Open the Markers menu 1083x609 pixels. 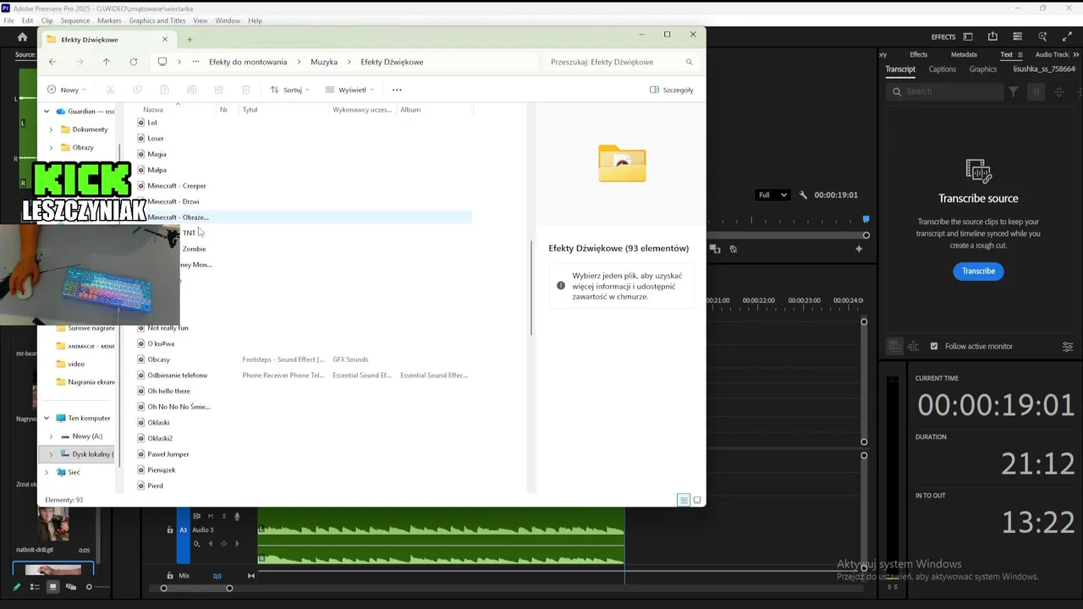109,20
